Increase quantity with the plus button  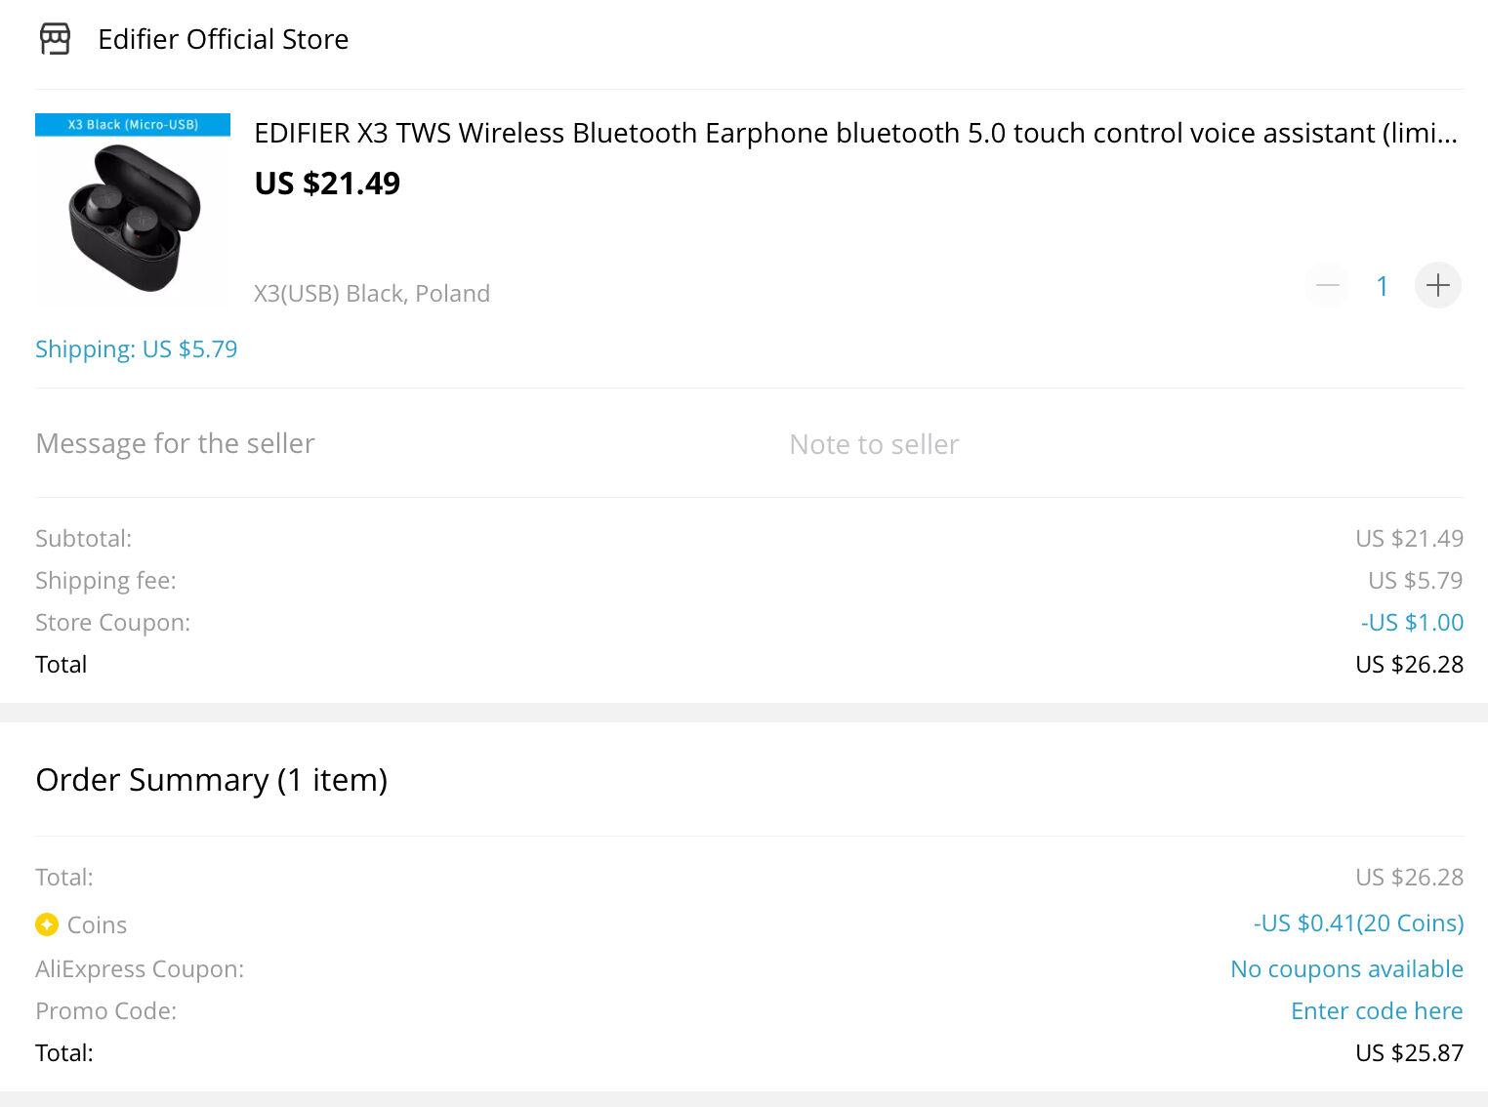click(x=1437, y=285)
